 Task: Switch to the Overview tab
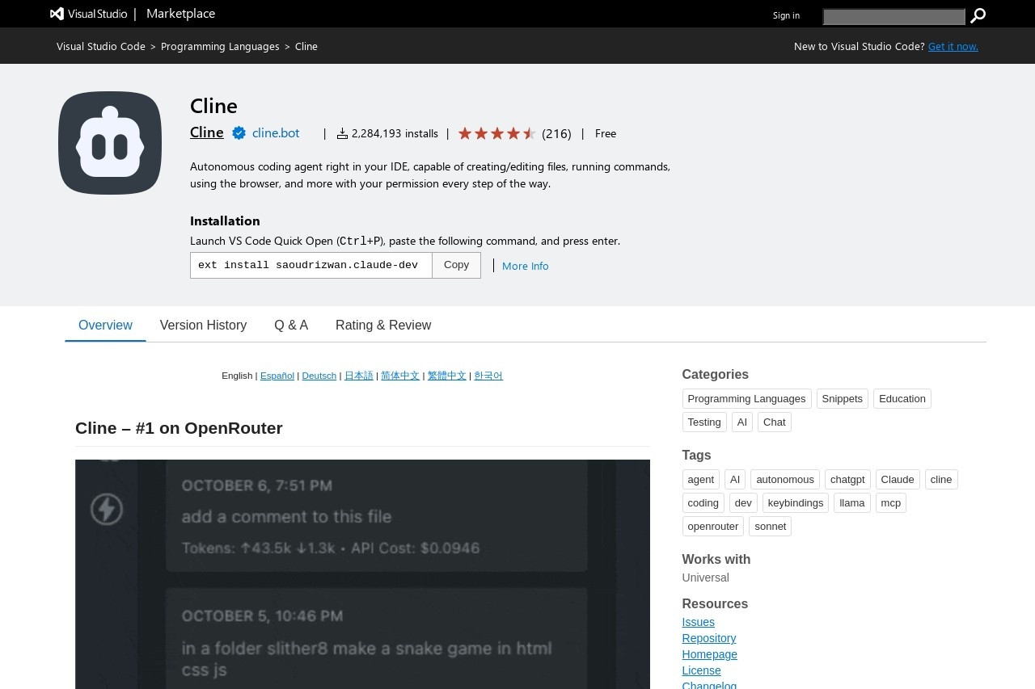pyautogui.click(x=105, y=325)
